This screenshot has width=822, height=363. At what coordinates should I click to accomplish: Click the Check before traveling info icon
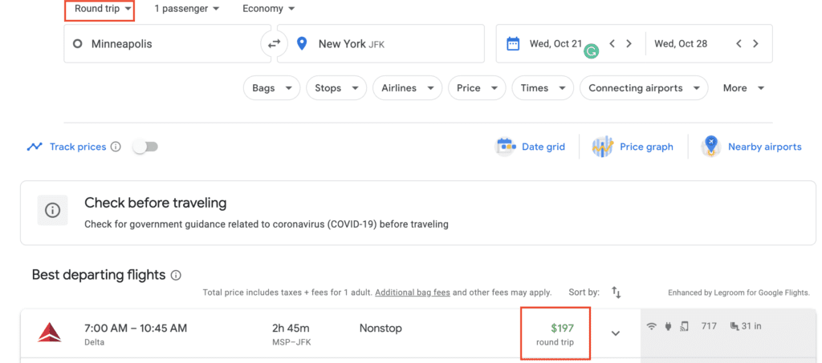pyautogui.click(x=52, y=210)
